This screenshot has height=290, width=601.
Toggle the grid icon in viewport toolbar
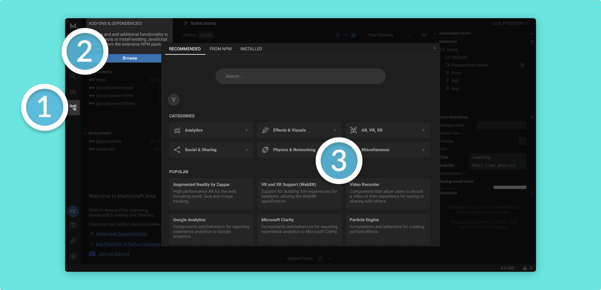pyautogui.click(x=354, y=35)
